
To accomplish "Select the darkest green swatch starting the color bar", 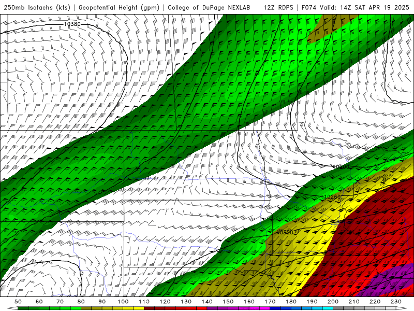I will (x=23, y=308).
